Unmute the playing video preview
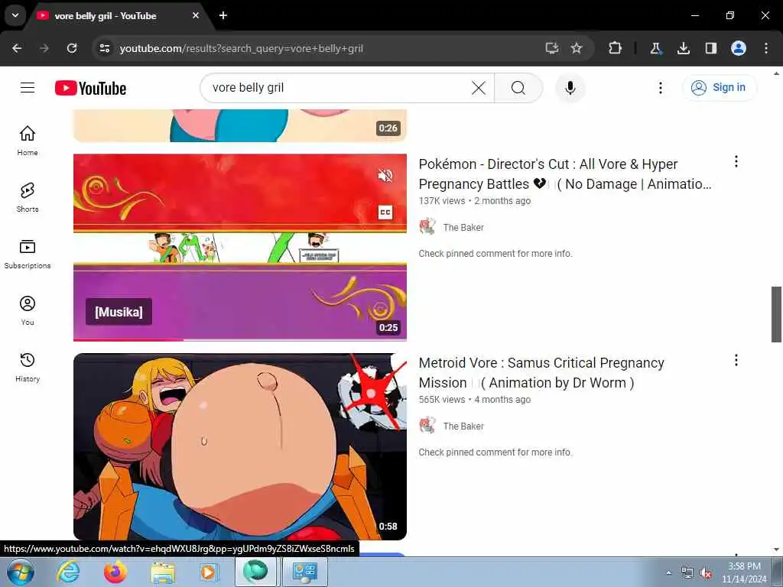Screen dimensions: 783x587 point(385,175)
